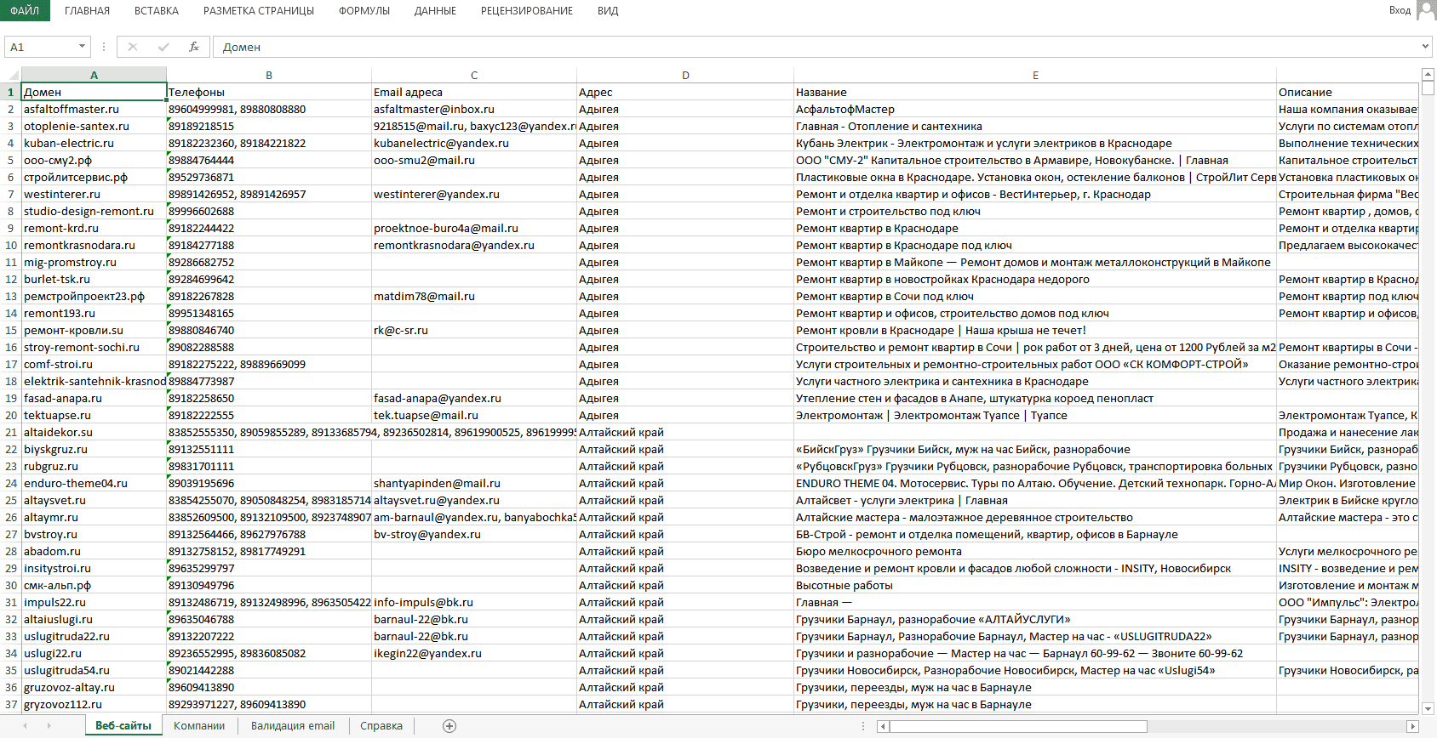Select cell with westinterer.ru domain

(x=94, y=194)
